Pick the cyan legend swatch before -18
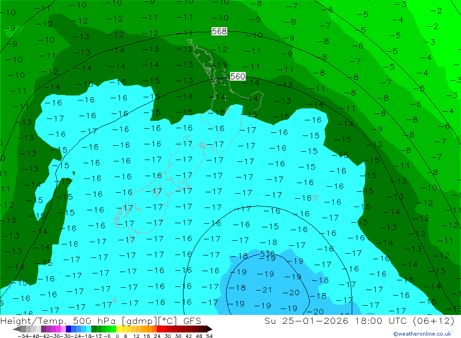Viewport: 461px width, 338px height. click(89, 329)
